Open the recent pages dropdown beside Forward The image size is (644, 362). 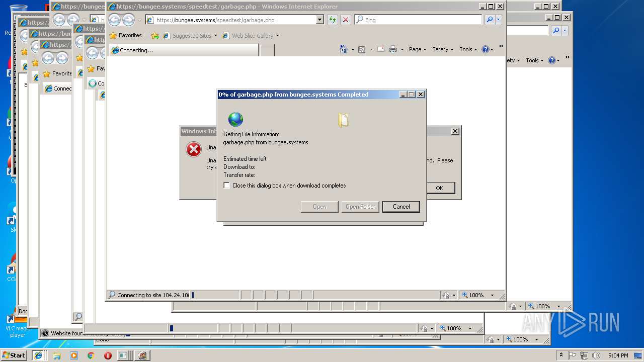[x=140, y=21]
